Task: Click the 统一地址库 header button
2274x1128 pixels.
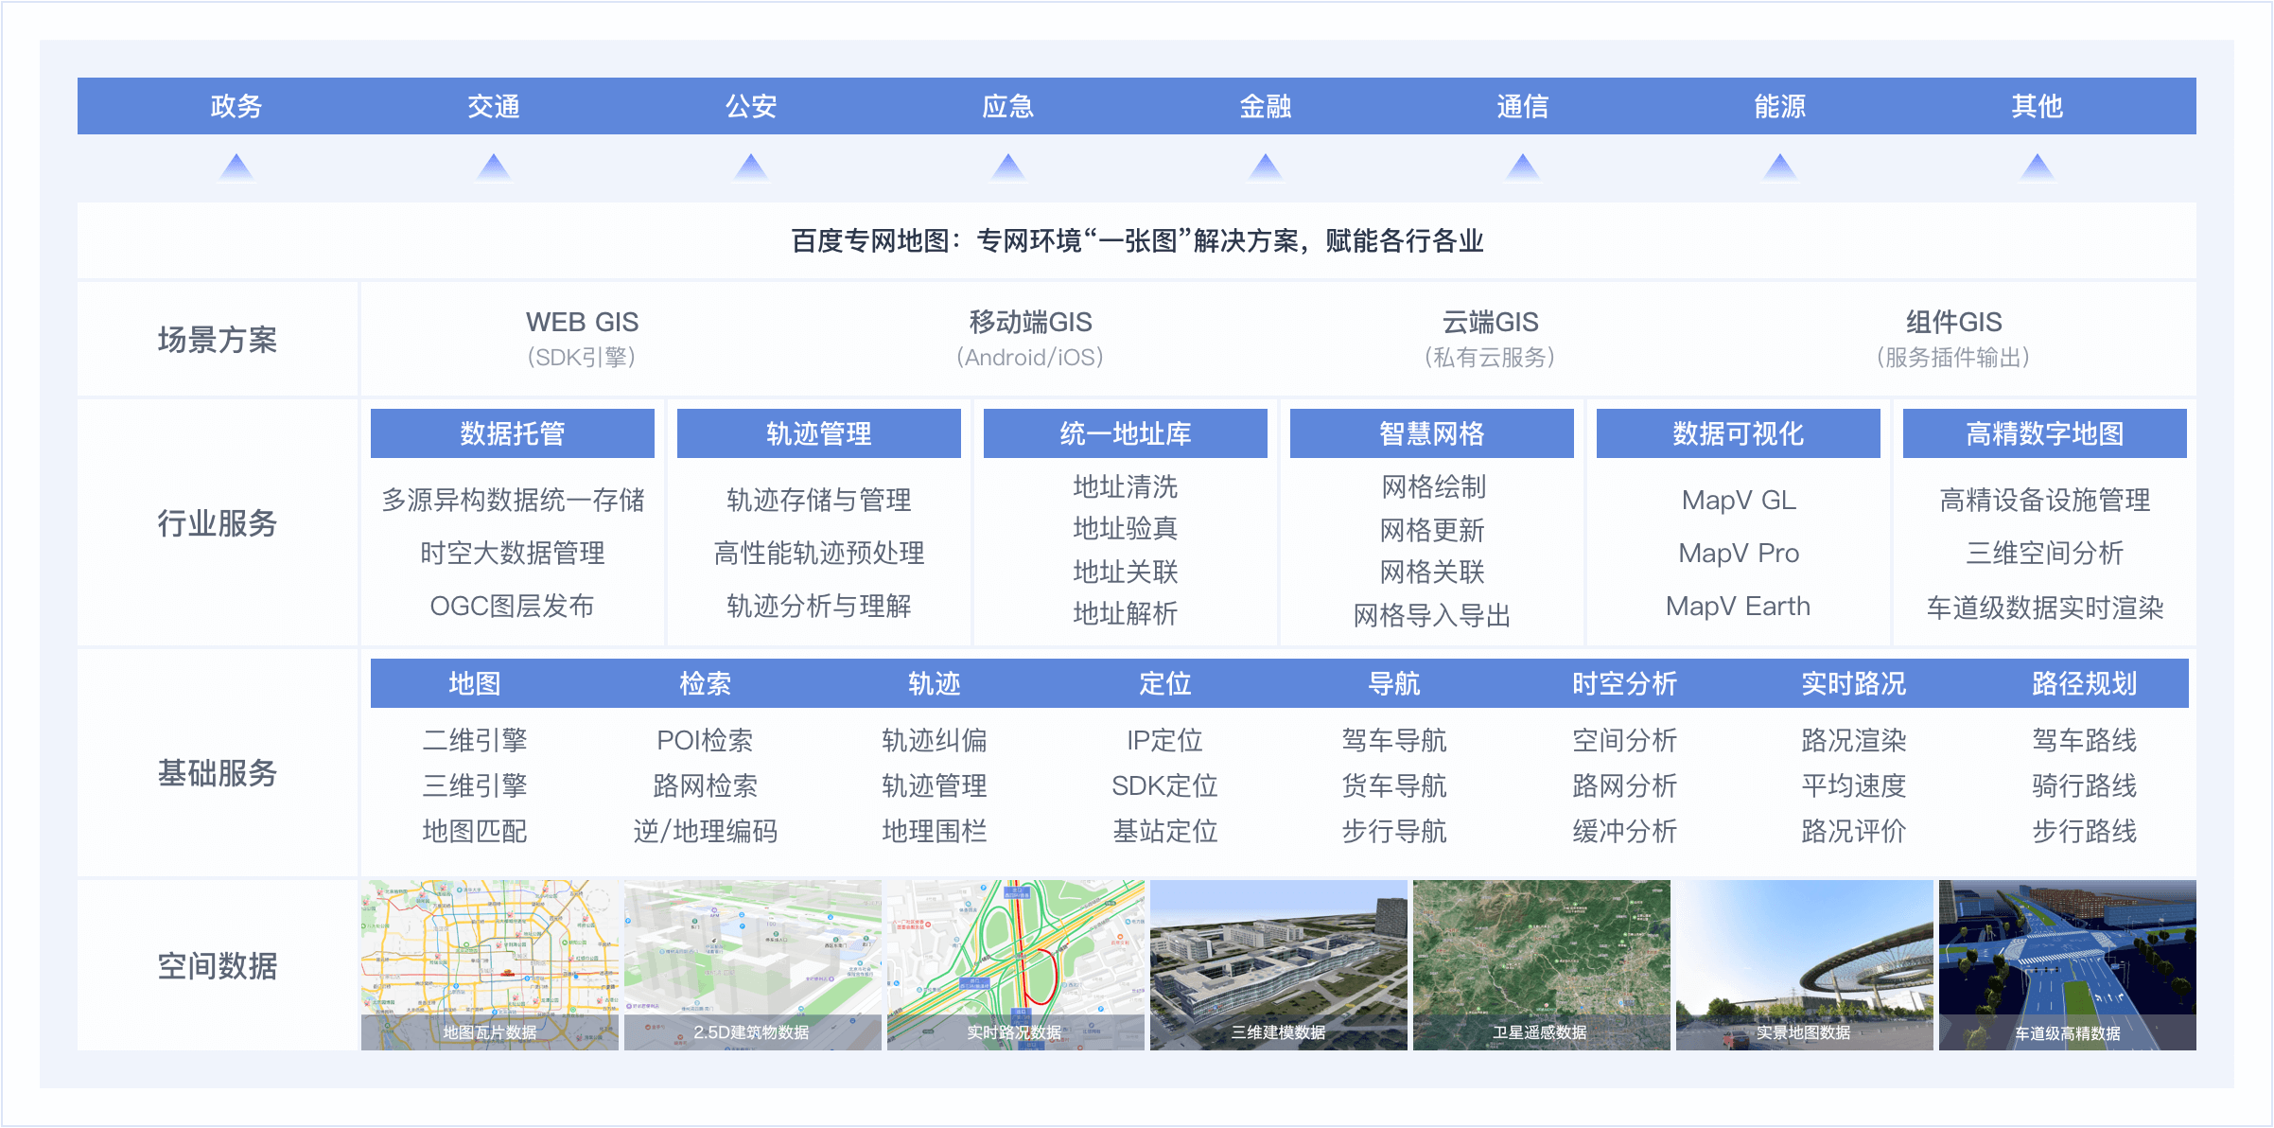Action: coord(1126,433)
